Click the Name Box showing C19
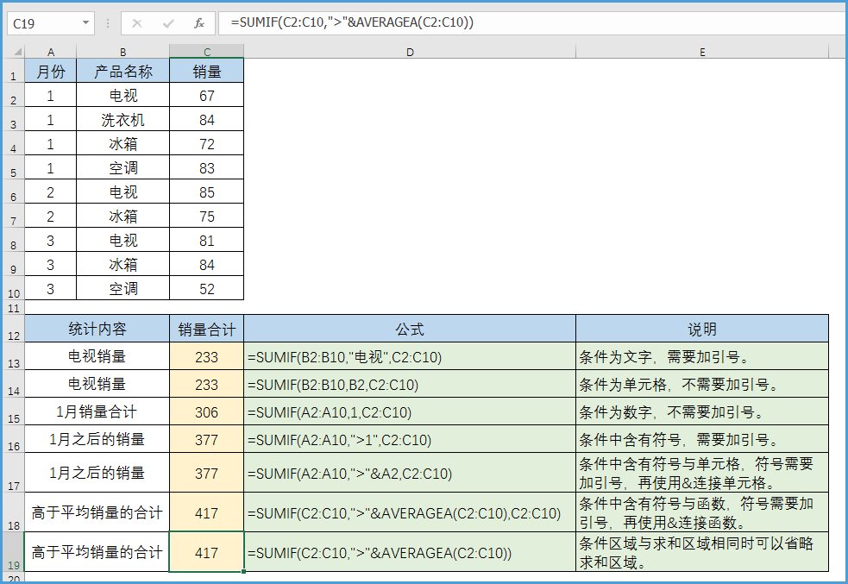 pyautogui.click(x=43, y=23)
